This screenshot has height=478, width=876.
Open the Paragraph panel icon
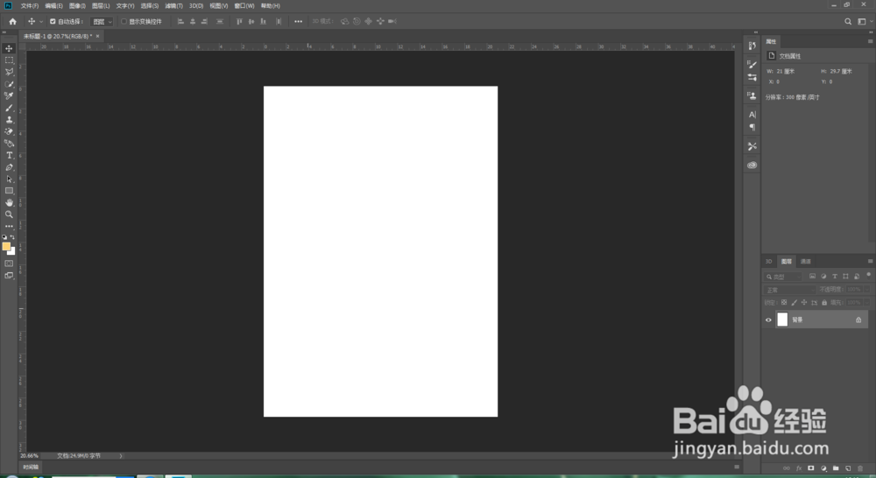(x=752, y=127)
